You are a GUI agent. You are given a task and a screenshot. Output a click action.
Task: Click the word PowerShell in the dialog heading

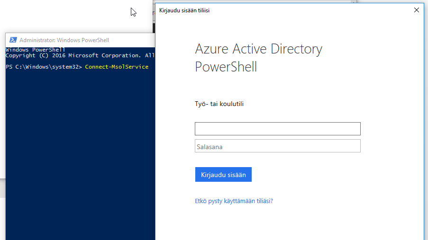coord(226,67)
